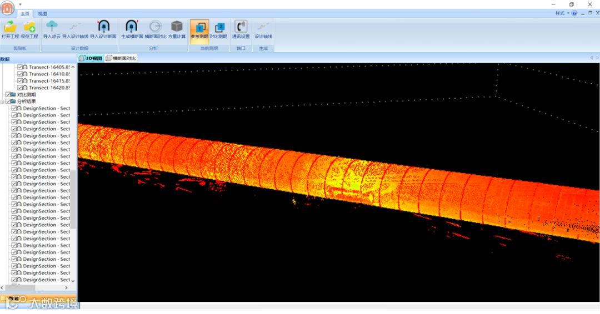The height and width of the screenshot is (314, 600).
Task: Select the Transect-16420 tree item
Action: coord(49,88)
